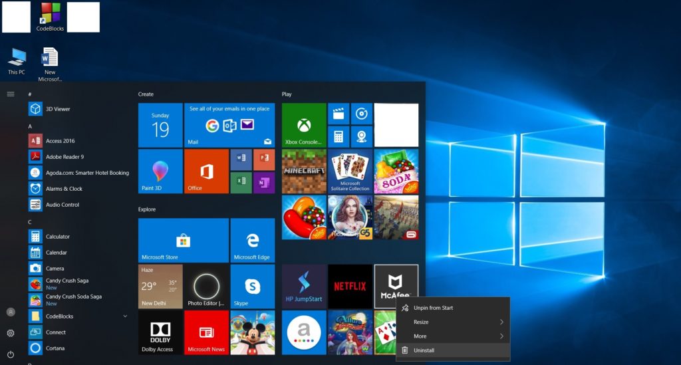Click the Play group heading

click(x=287, y=94)
